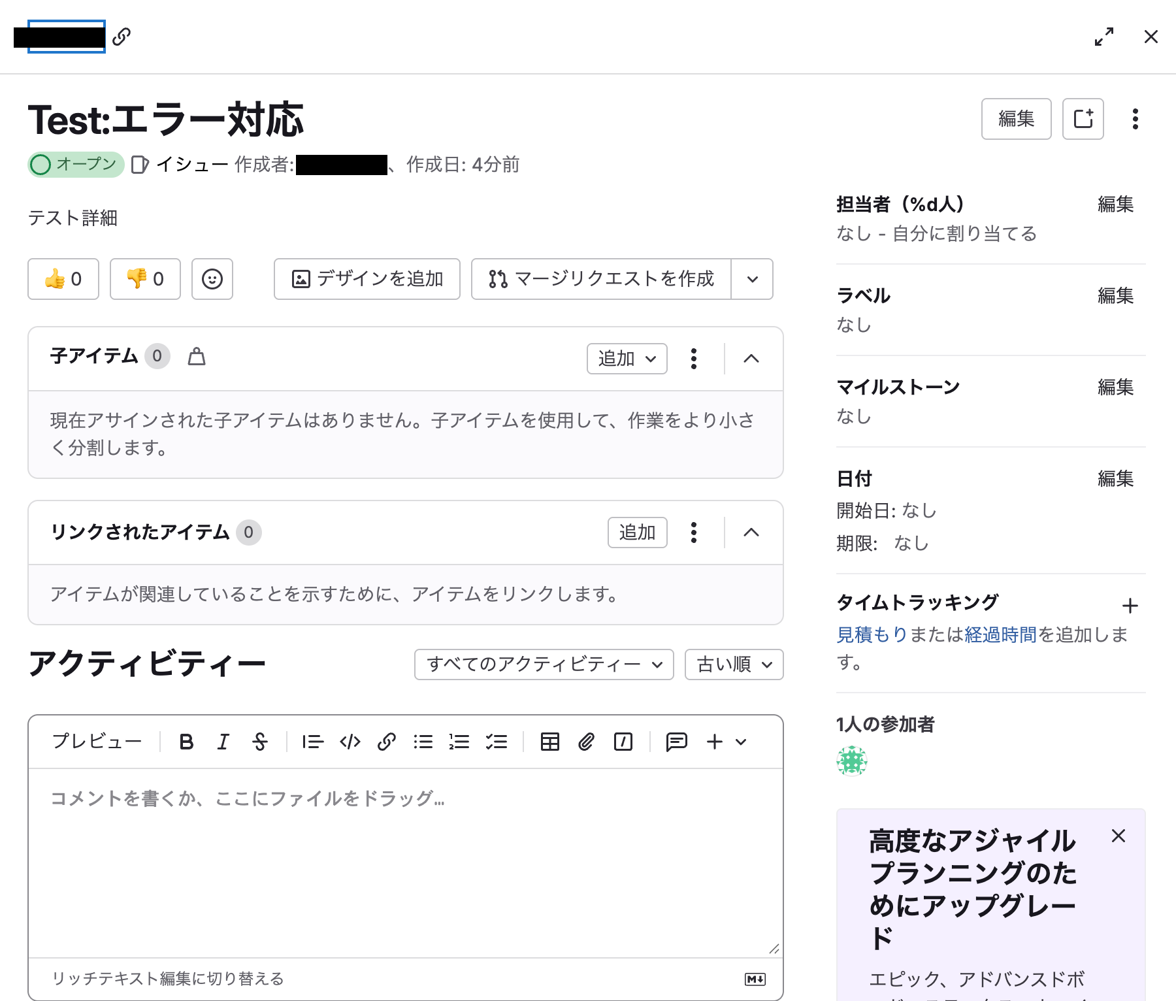The height and width of the screenshot is (1001, 1176).
Task: Click into the comment text area
Action: coord(405,862)
